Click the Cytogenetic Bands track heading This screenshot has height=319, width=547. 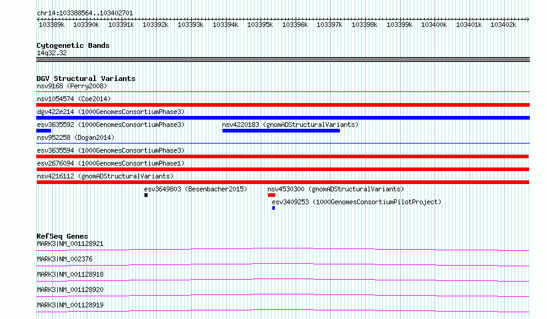pos(73,45)
